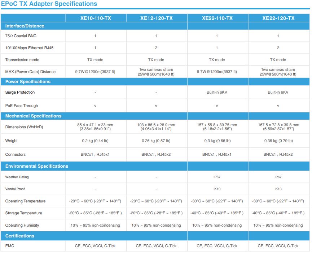Click the Environmental Specifications section header
This screenshot has height=253, width=312.
click(37, 166)
